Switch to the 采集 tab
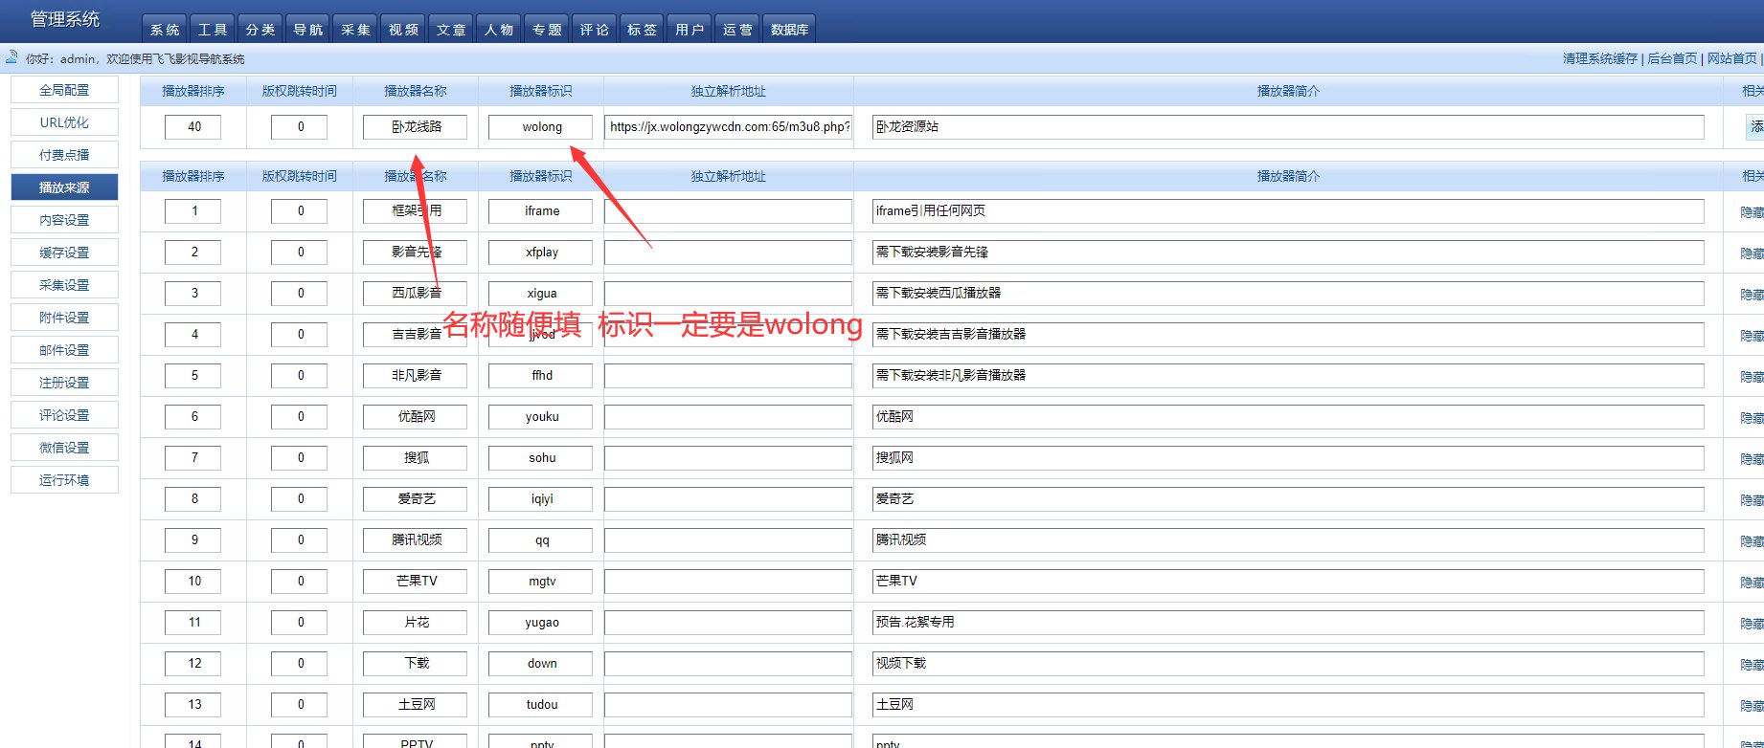Screen dimensions: 1764x748 point(355,30)
